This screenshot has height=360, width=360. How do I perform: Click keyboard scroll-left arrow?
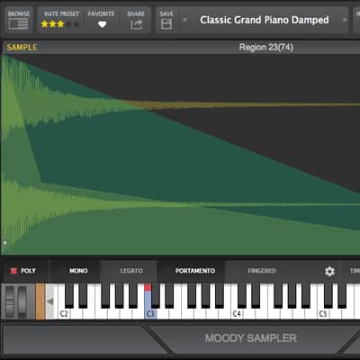tap(50, 301)
